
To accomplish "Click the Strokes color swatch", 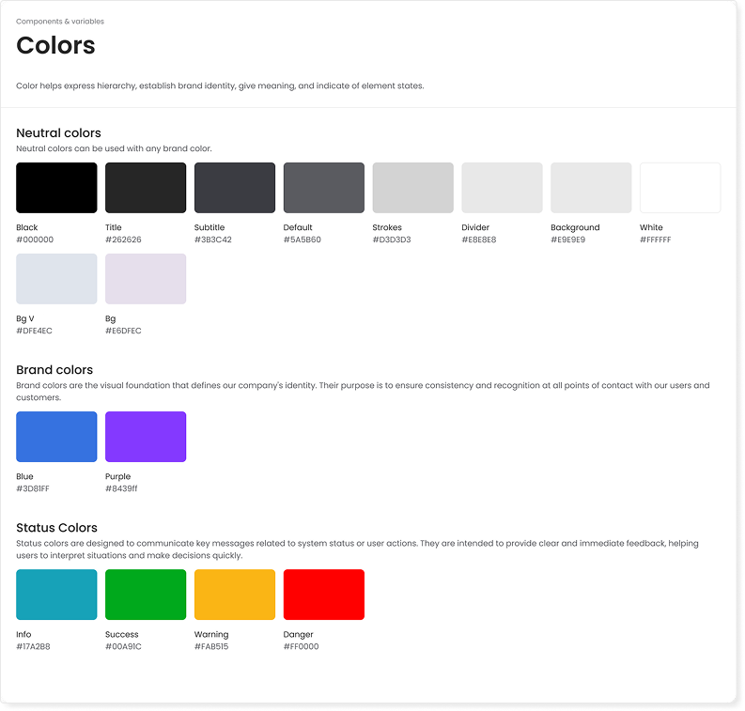I will [412, 188].
